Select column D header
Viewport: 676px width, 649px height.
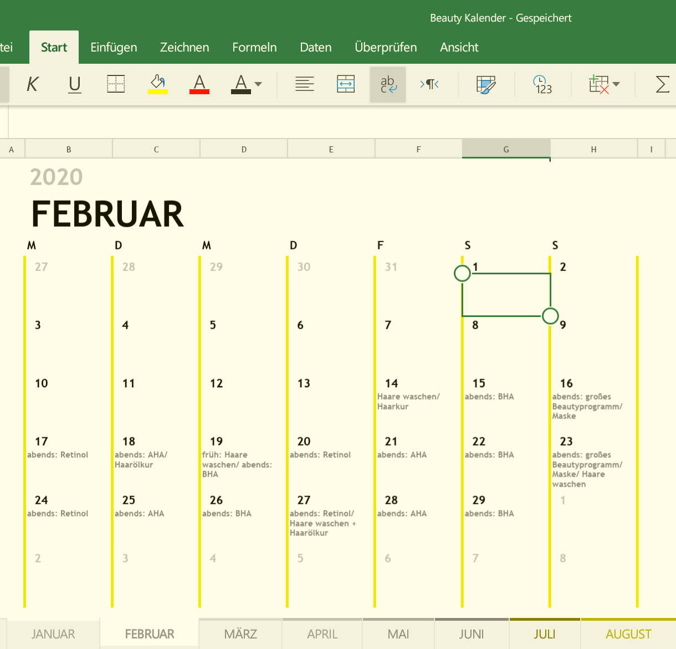click(x=244, y=149)
